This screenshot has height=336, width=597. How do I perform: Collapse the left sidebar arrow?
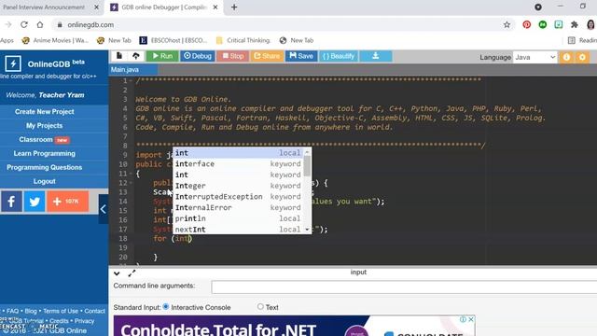point(104,209)
